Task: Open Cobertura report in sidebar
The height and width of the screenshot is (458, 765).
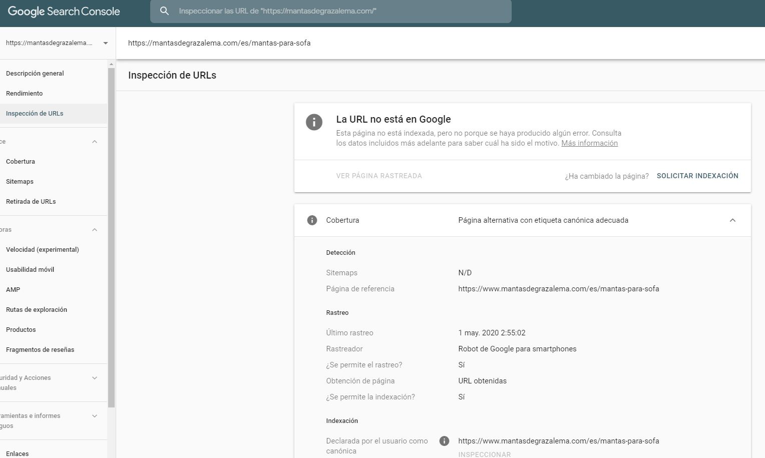Action: (x=21, y=162)
